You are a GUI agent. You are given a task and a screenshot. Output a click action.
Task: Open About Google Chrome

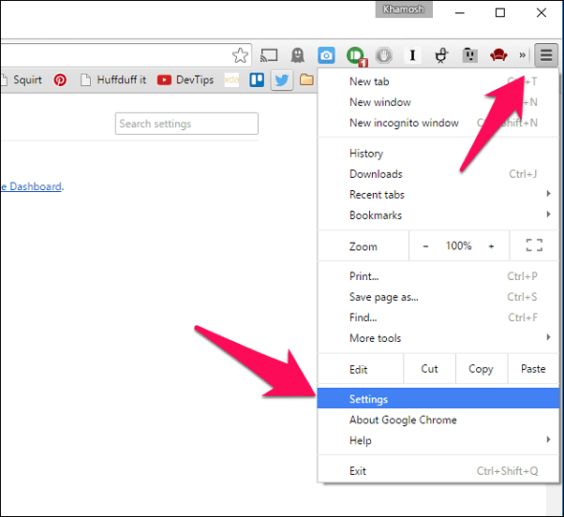[x=438, y=420]
